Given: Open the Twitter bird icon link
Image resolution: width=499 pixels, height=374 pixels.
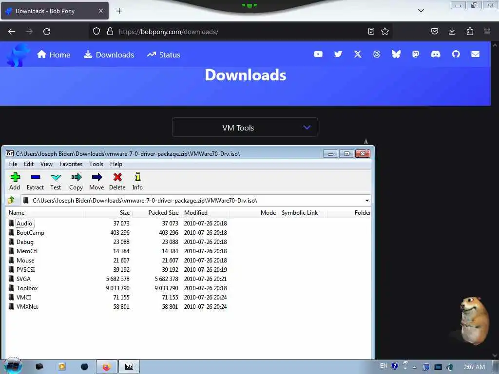Looking at the screenshot, I should click(338, 55).
